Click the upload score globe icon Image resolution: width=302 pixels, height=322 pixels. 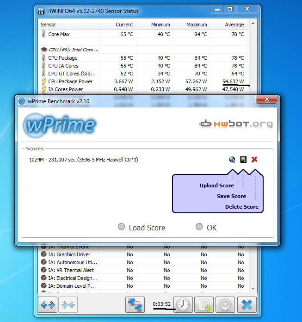click(232, 159)
